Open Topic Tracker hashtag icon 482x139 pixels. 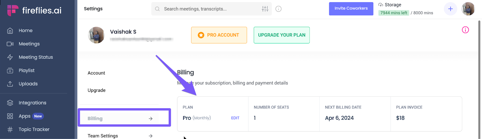coord(10,129)
